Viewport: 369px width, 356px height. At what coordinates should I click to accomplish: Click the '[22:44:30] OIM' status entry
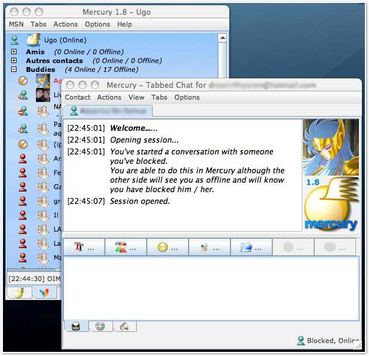click(34, 279)
